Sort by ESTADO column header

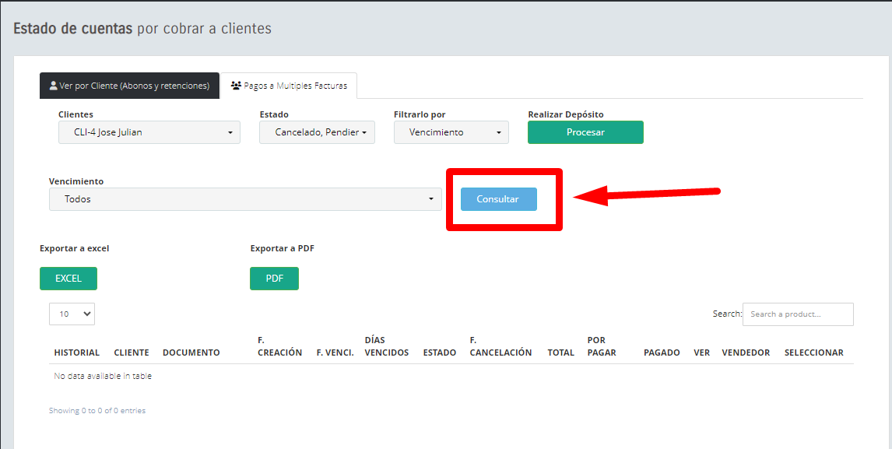tap(440, 353)
